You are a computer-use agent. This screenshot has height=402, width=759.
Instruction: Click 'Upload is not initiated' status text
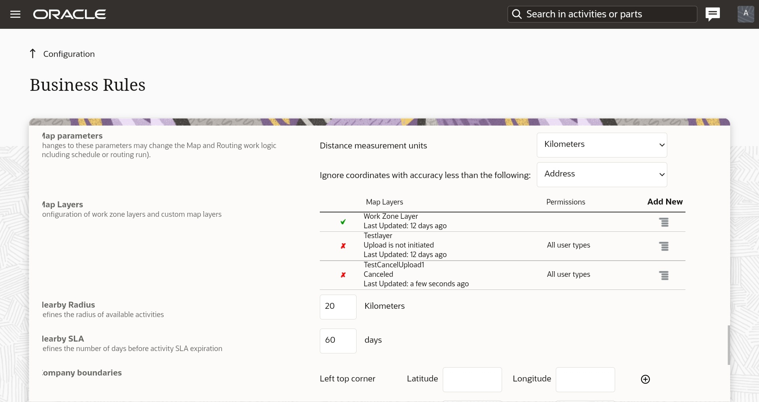(x=398, y=245)
